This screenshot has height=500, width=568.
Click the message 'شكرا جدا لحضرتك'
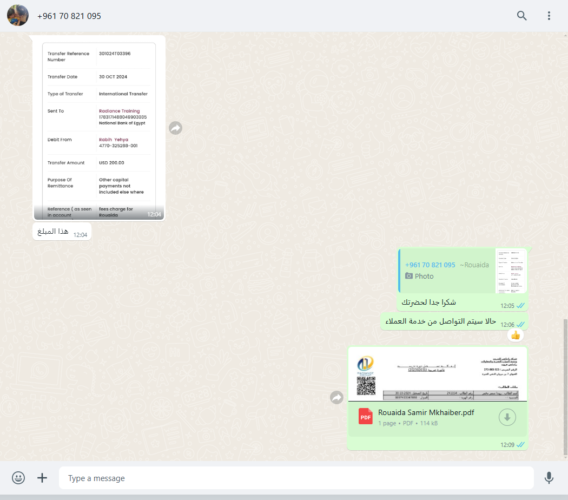pyautogui.click(x=429, y=302)
